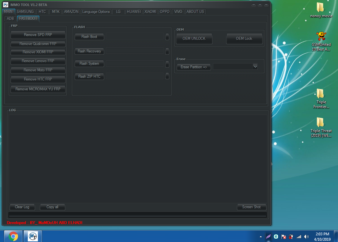Screen dimensions: 338x242
Task: Open the HTC tab
Action: pyautogui.click(x=42, y=12)
